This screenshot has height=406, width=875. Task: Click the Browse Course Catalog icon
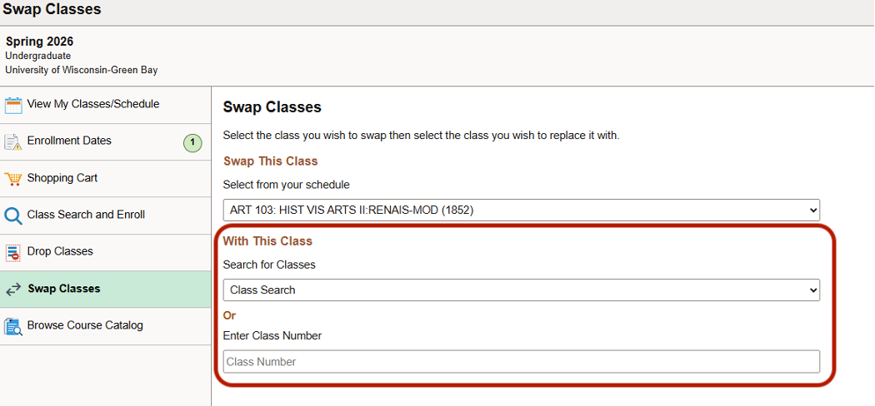coord(13,326)
